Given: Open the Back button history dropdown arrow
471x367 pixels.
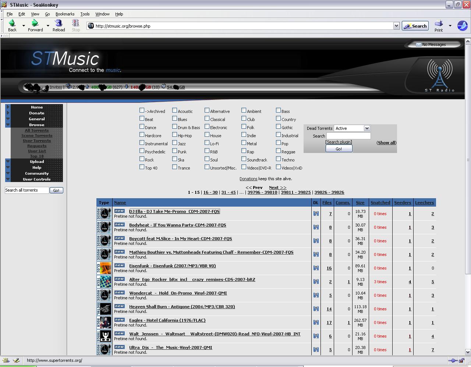Looking at the screenshot, I should pos(24,26).
